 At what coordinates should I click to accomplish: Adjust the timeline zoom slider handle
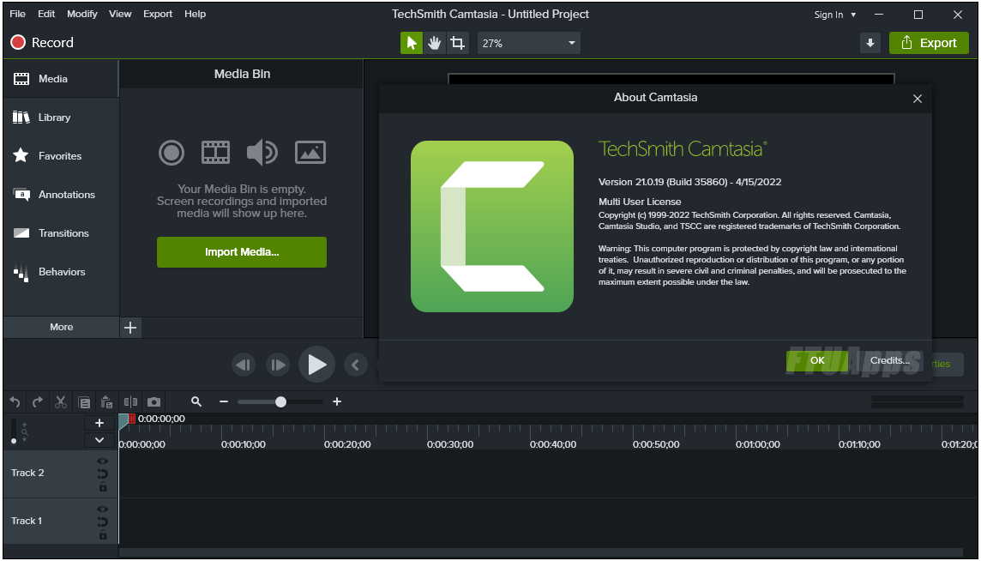(x=281, y=402)
